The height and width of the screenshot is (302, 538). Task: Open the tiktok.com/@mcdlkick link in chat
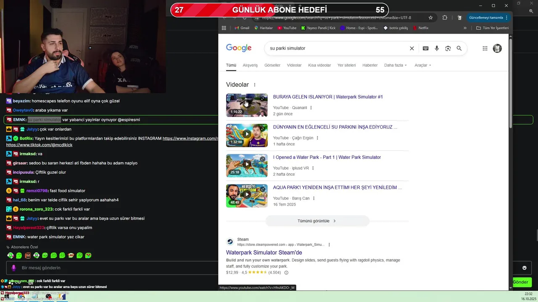(39, 145)
